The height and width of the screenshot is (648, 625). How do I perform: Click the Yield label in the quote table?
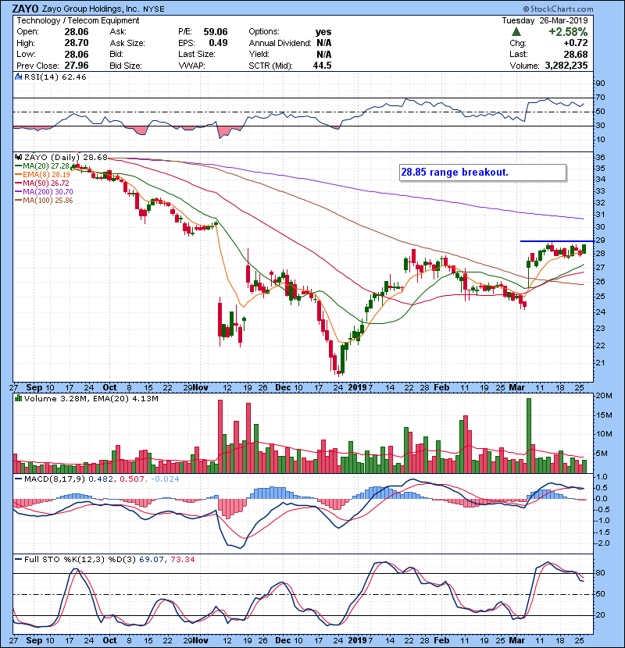[259, 54]
